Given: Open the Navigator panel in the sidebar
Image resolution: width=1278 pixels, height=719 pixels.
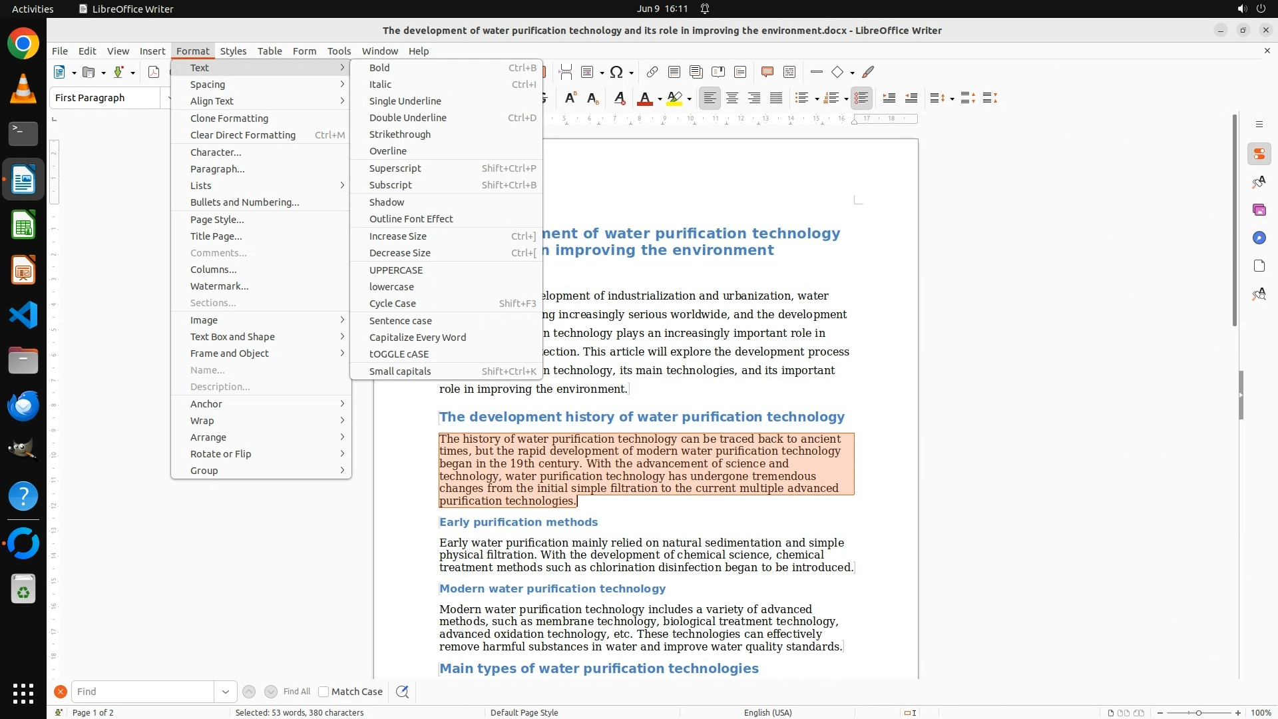Looking at the screenshot, I should coord(1259,238).
